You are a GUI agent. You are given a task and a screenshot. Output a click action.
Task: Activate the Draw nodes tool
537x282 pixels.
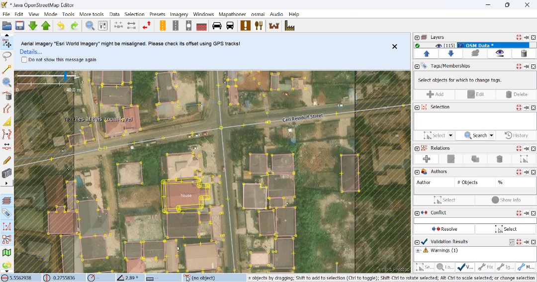6,69
